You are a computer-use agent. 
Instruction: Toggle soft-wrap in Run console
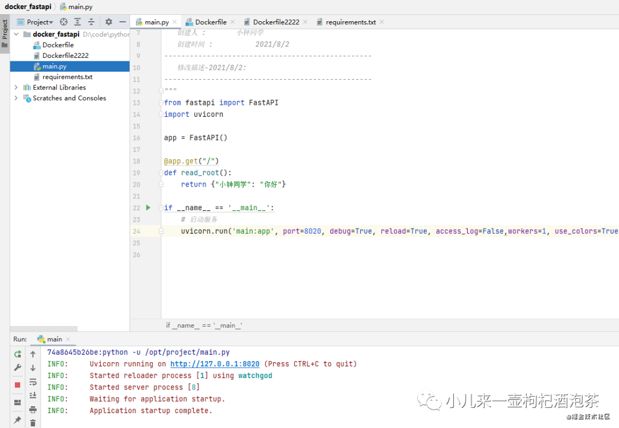[33, 382]
